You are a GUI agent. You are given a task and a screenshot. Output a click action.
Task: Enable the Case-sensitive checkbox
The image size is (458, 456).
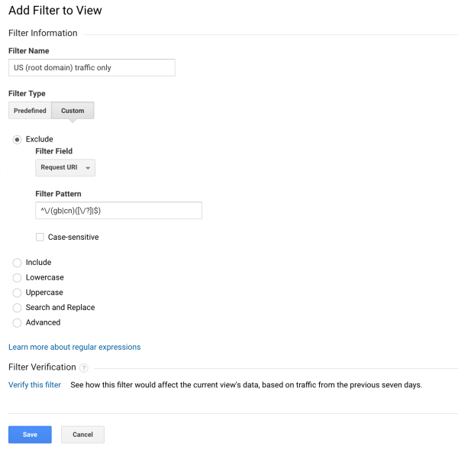pyautogui.click(x=40, y=237)
